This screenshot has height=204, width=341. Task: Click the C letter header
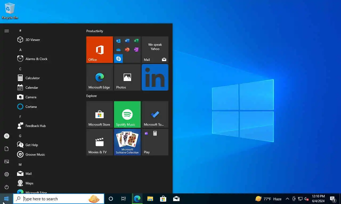[20, 69]
